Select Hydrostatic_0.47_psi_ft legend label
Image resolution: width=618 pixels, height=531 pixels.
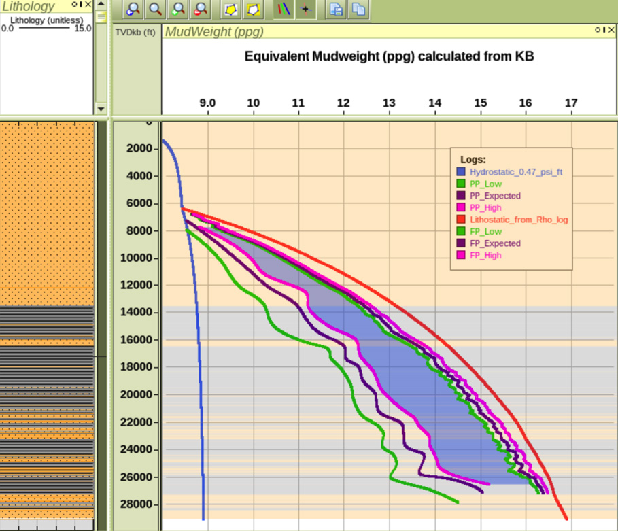pyautogui.click(x=516, y=172)
